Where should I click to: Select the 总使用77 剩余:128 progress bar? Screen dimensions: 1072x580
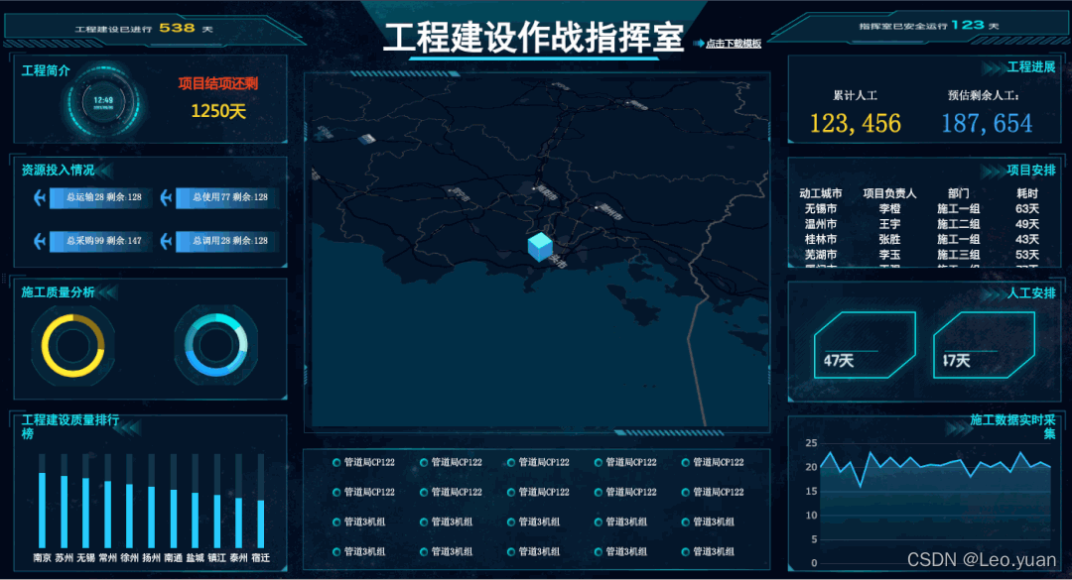click(x=227, y=197)
